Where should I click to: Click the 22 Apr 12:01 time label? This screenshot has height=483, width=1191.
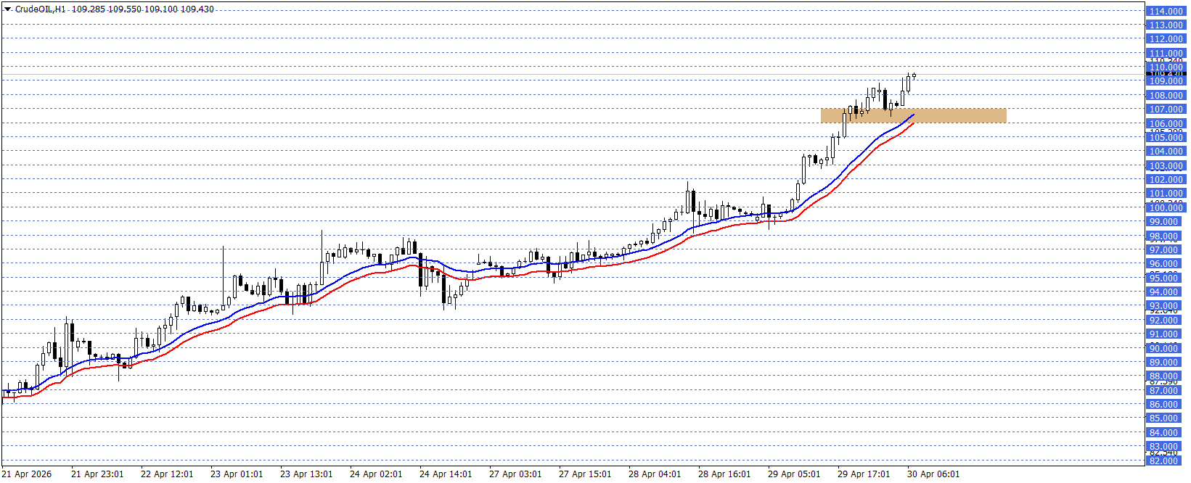[167, 474]
